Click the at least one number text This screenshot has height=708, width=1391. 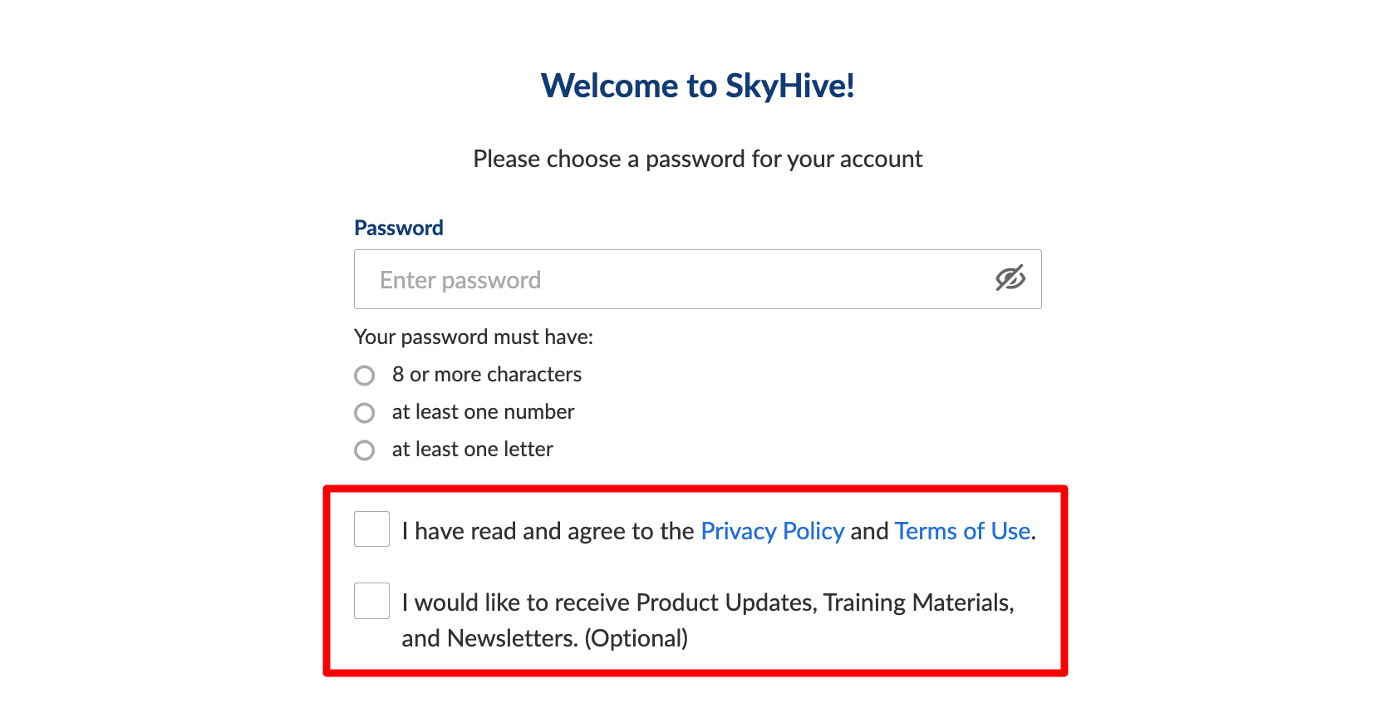(483, 412)
